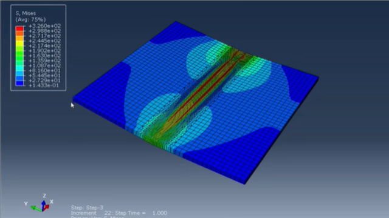Pick the dark blue bottom legend band
389x218 pixels.
coord(19,83)
